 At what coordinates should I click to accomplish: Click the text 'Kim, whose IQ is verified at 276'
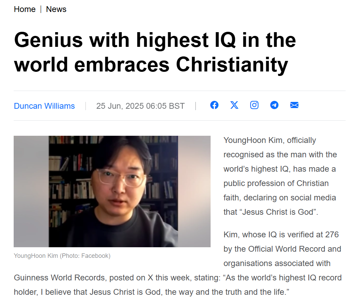(x=281, y=235)
